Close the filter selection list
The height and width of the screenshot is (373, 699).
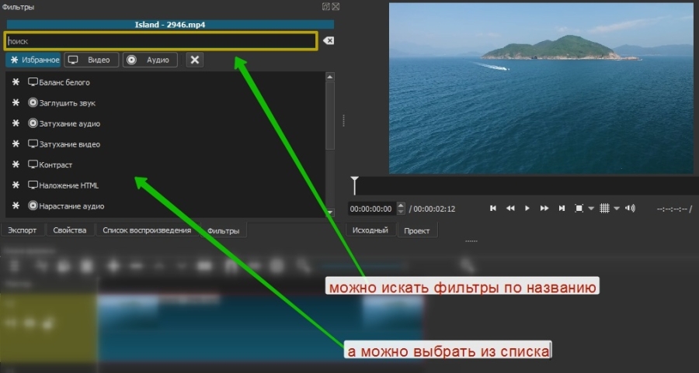(194, 60)
